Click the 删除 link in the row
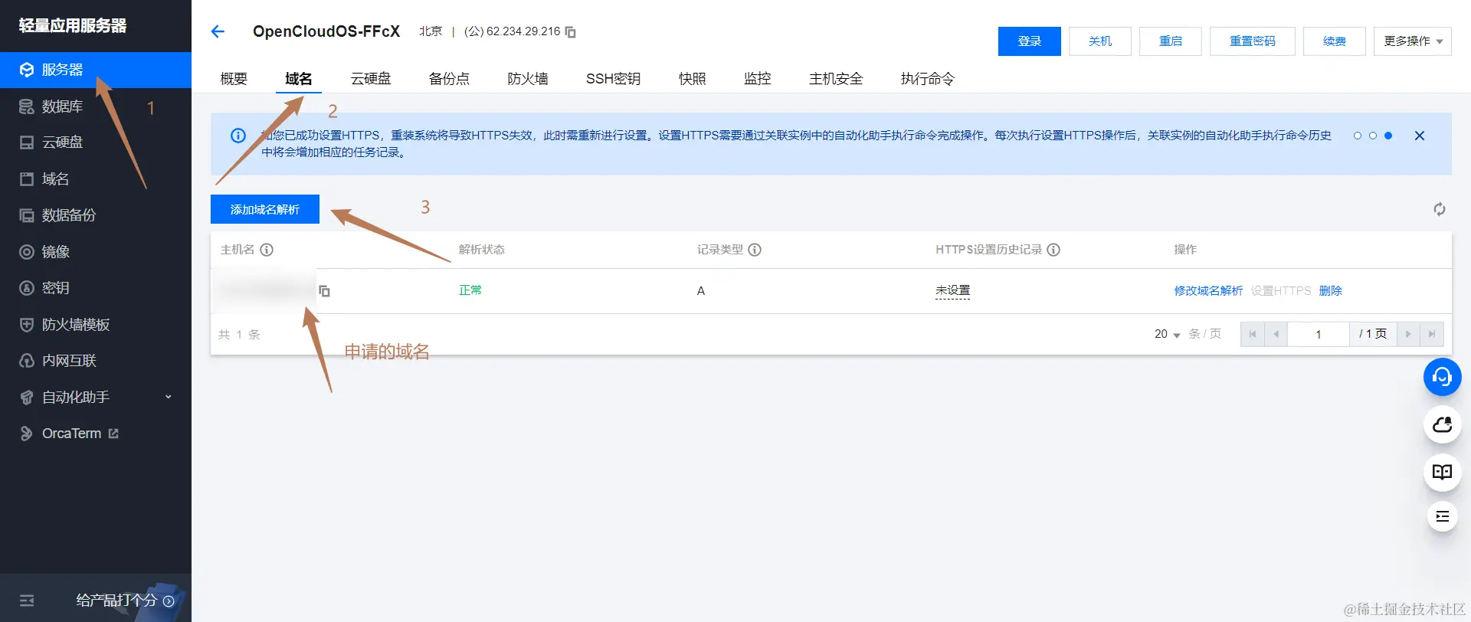Image resolution: width=1471 pixels, height=622 pixels. pos(1331,291)
